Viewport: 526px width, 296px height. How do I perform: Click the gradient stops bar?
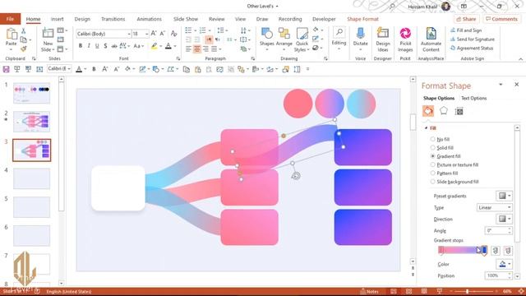click(462, 250)
